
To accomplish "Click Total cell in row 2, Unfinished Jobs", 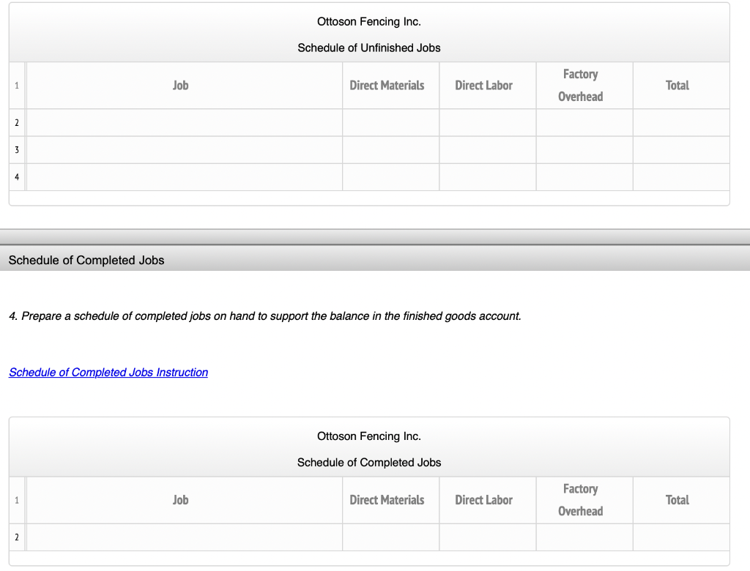I will pyautogui.click(x=680, y=123).
